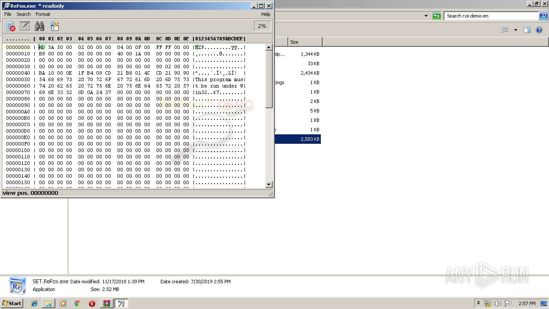Click the ASCII text 'This program mus'
This screenshot has height=309, width=549.
219,79
